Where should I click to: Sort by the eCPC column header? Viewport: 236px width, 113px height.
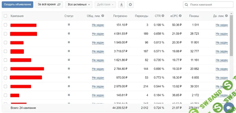coord(174,16)
